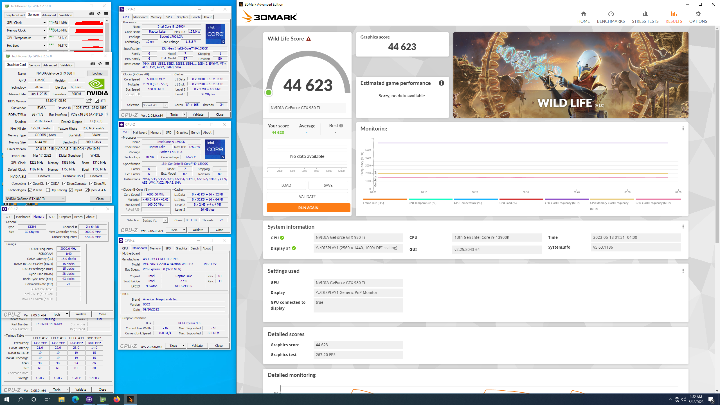This screenshot has height=405, width=720.
Task: Click the BIOS Version share/export icon in GPU-Z
Action: click(89, 101)
